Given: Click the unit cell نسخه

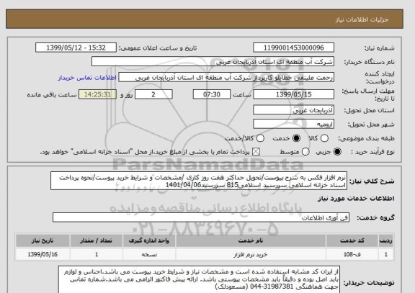Looking at the screenshot, I should click(x=149, y=254).
